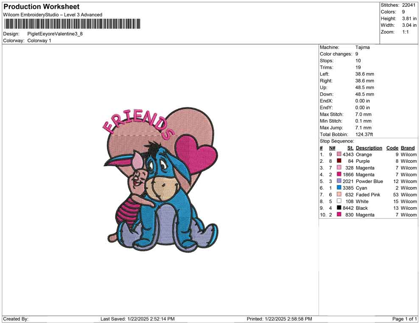Viewport: 420px width, 323px height.
Task: Click the stitch count '8442' in Black row
Action: [348, 208]
